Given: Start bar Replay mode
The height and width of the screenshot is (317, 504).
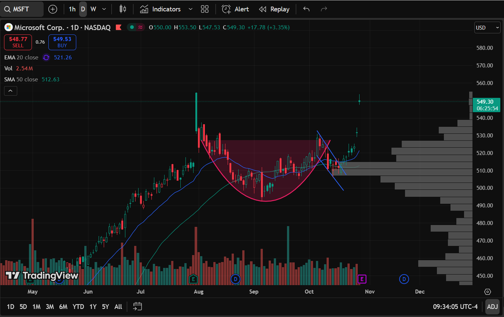Looking at the screenshot, I should pyautogui.click(x=274, y=9).
